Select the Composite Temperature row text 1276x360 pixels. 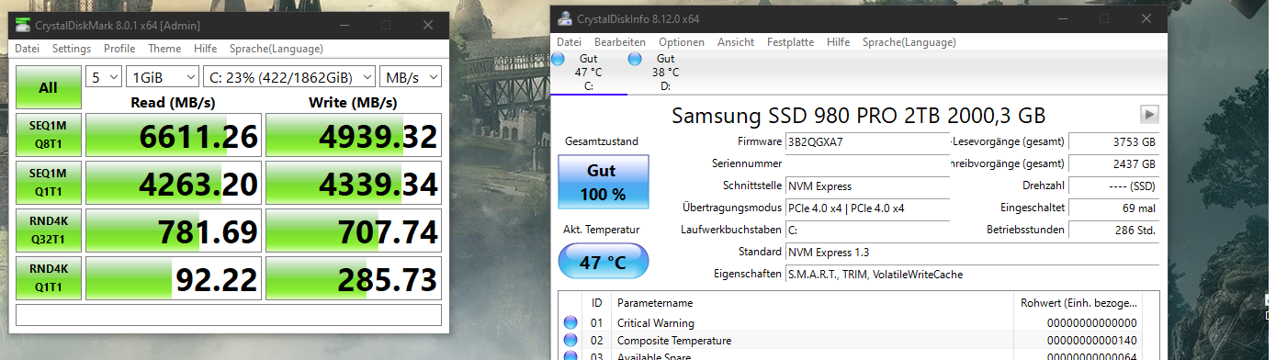(674, 340)
